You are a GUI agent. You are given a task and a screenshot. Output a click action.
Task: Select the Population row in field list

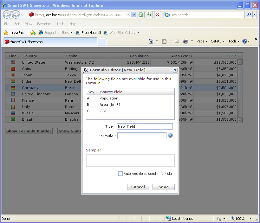coord(130,98)
